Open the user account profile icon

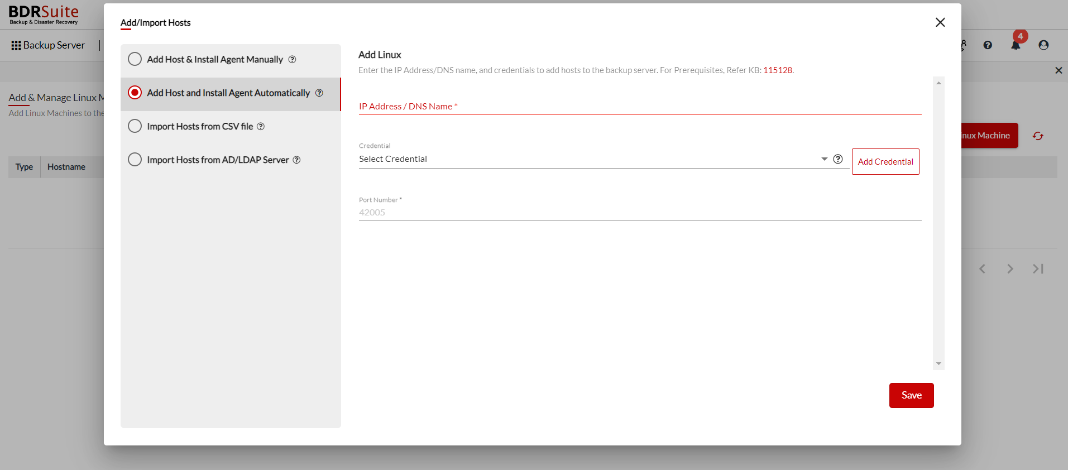pos(1043,45)
